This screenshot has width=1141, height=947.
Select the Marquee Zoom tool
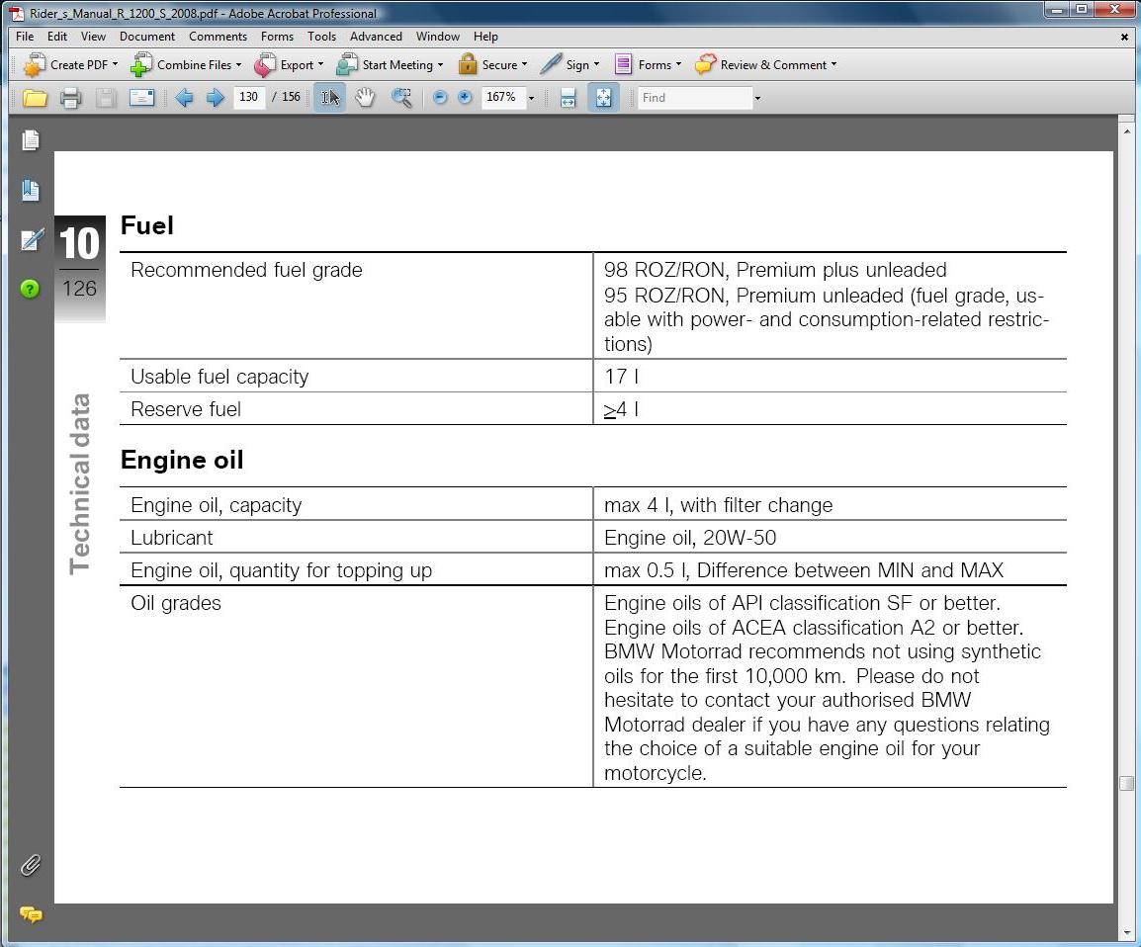pyautogui.click(x=401, y=98)
